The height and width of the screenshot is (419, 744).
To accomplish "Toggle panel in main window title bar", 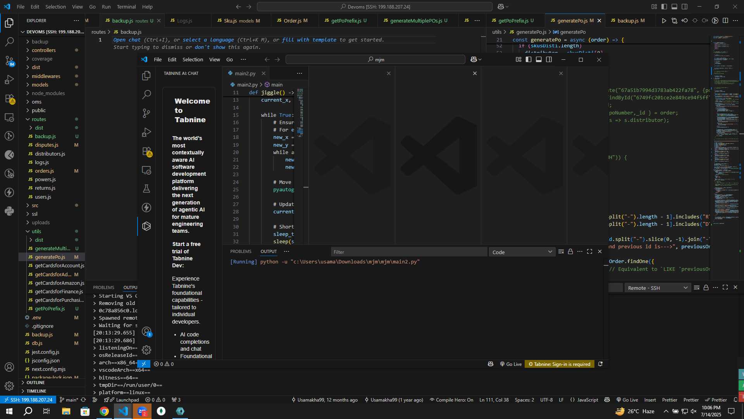I will pyautogui.click(x=674, y=7).
